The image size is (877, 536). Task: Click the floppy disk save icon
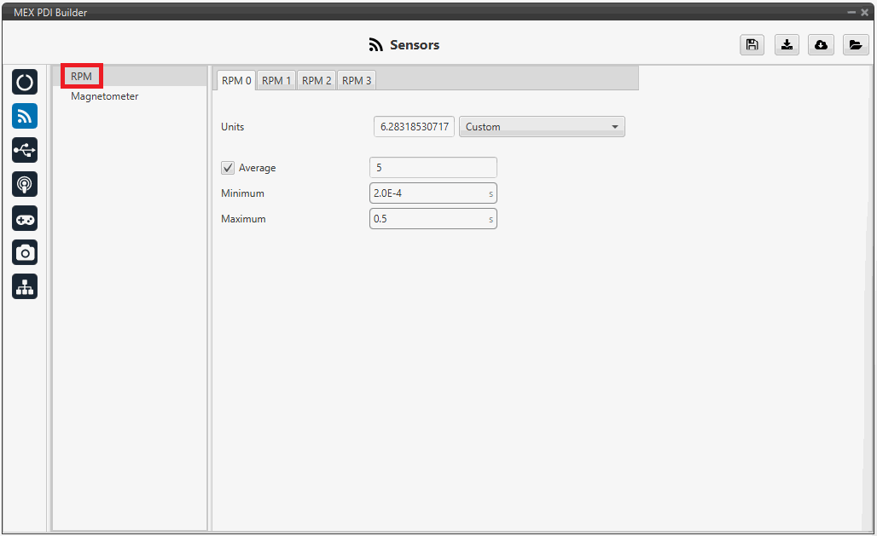tap(752, 45)
